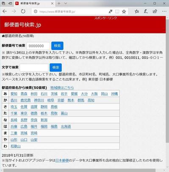Open site info via the globe icon
This screenshot has width=169, height=172.
(x=36, y=11)
